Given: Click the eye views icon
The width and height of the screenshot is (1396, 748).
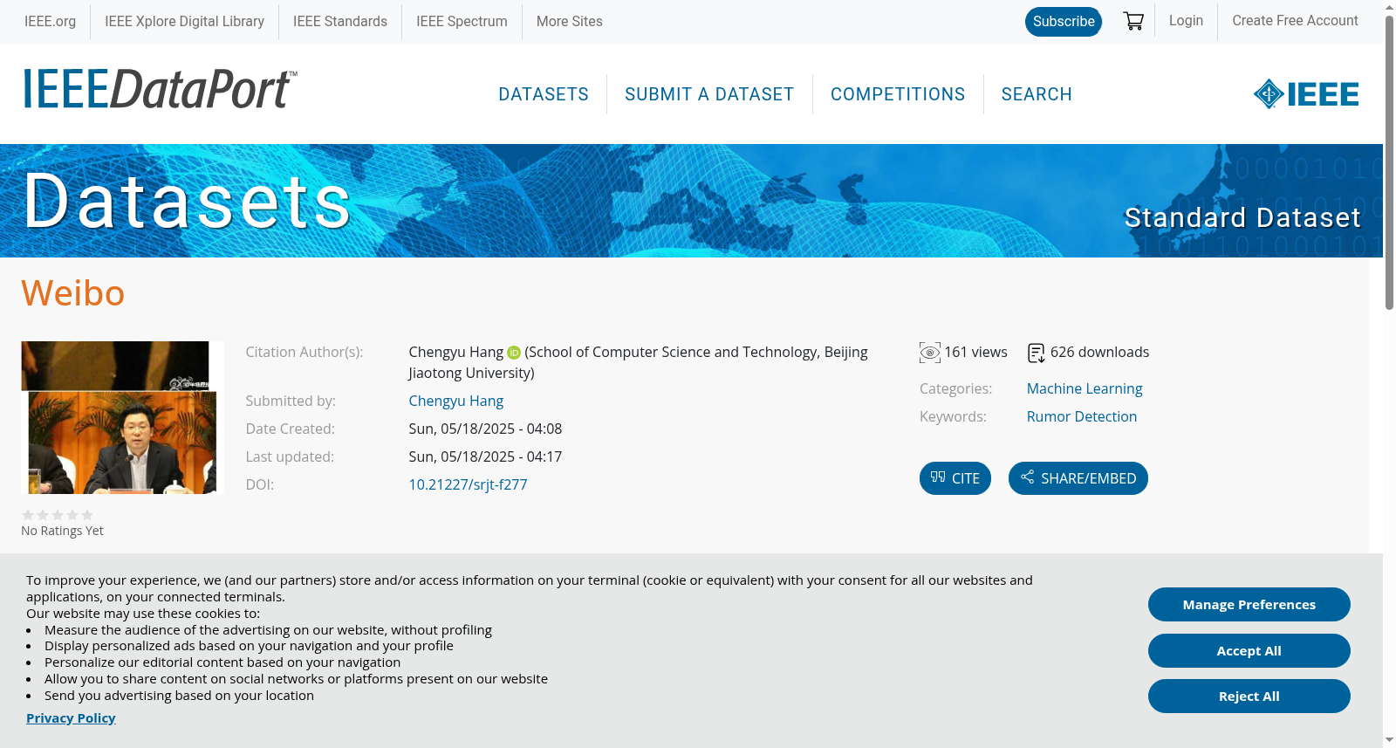Looking at the screenshot, I should (930, 353).
